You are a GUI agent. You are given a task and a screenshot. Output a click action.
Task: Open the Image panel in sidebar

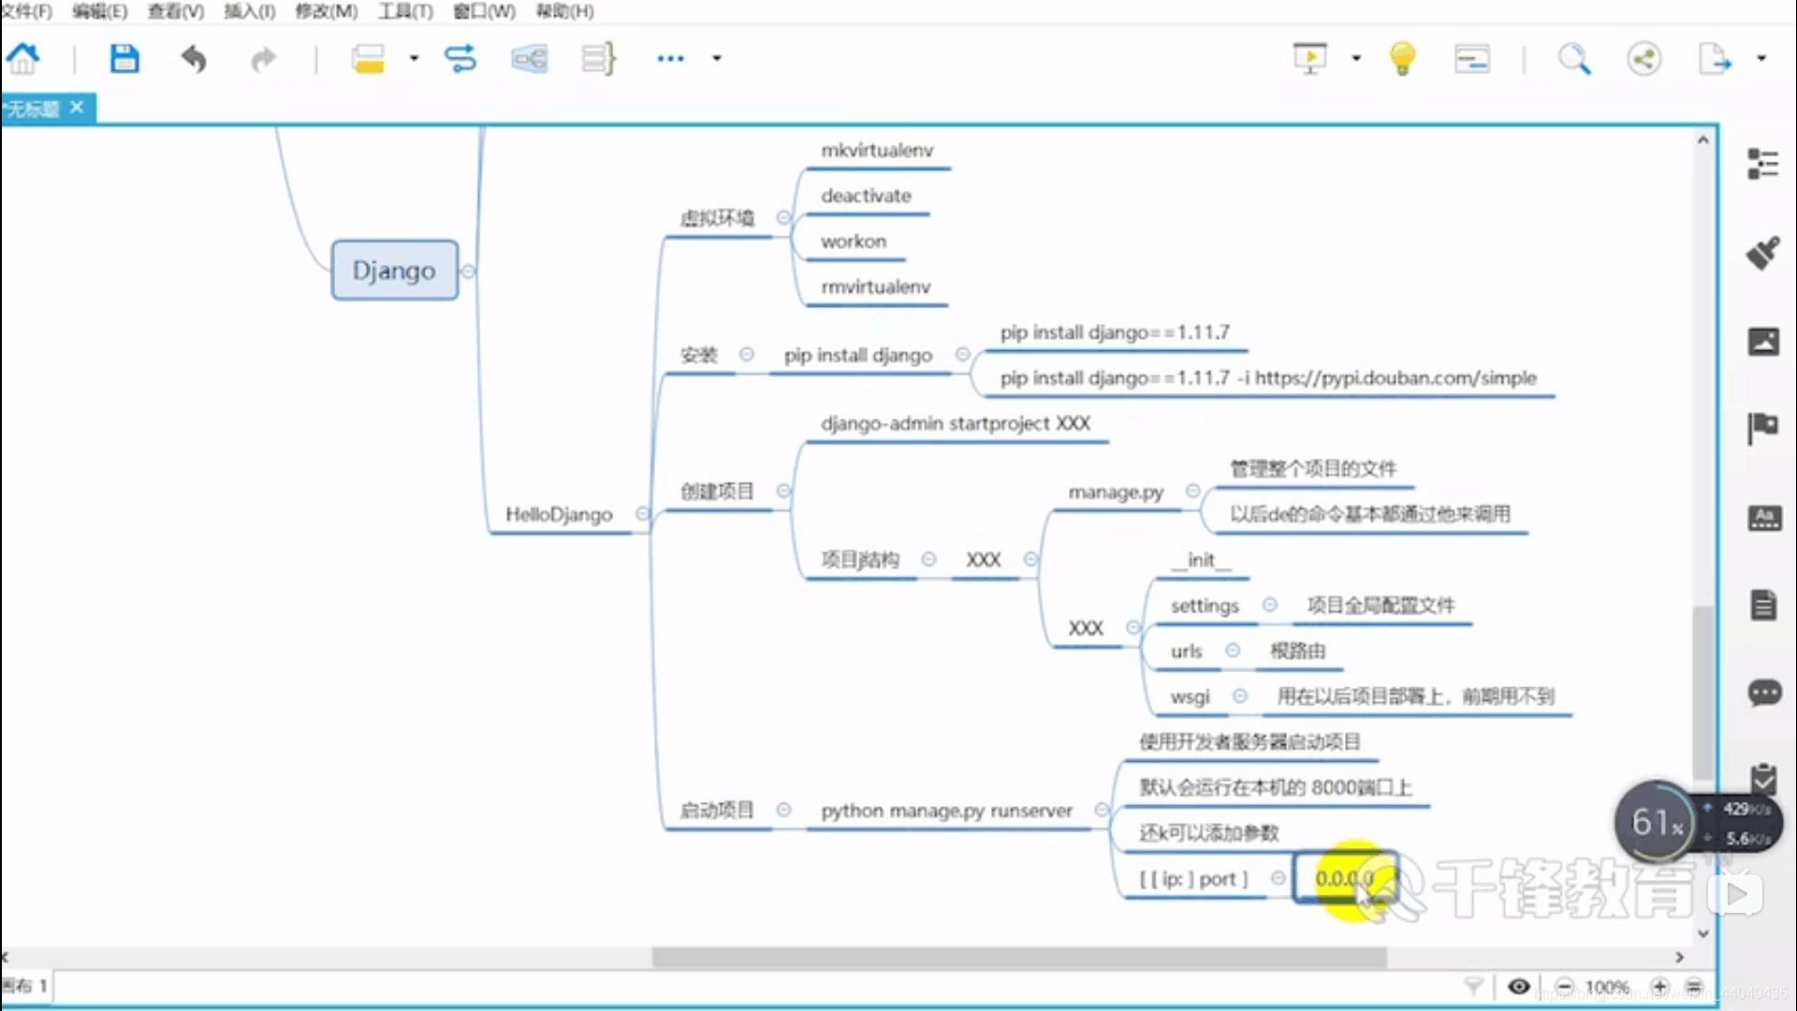(1764, 342)
